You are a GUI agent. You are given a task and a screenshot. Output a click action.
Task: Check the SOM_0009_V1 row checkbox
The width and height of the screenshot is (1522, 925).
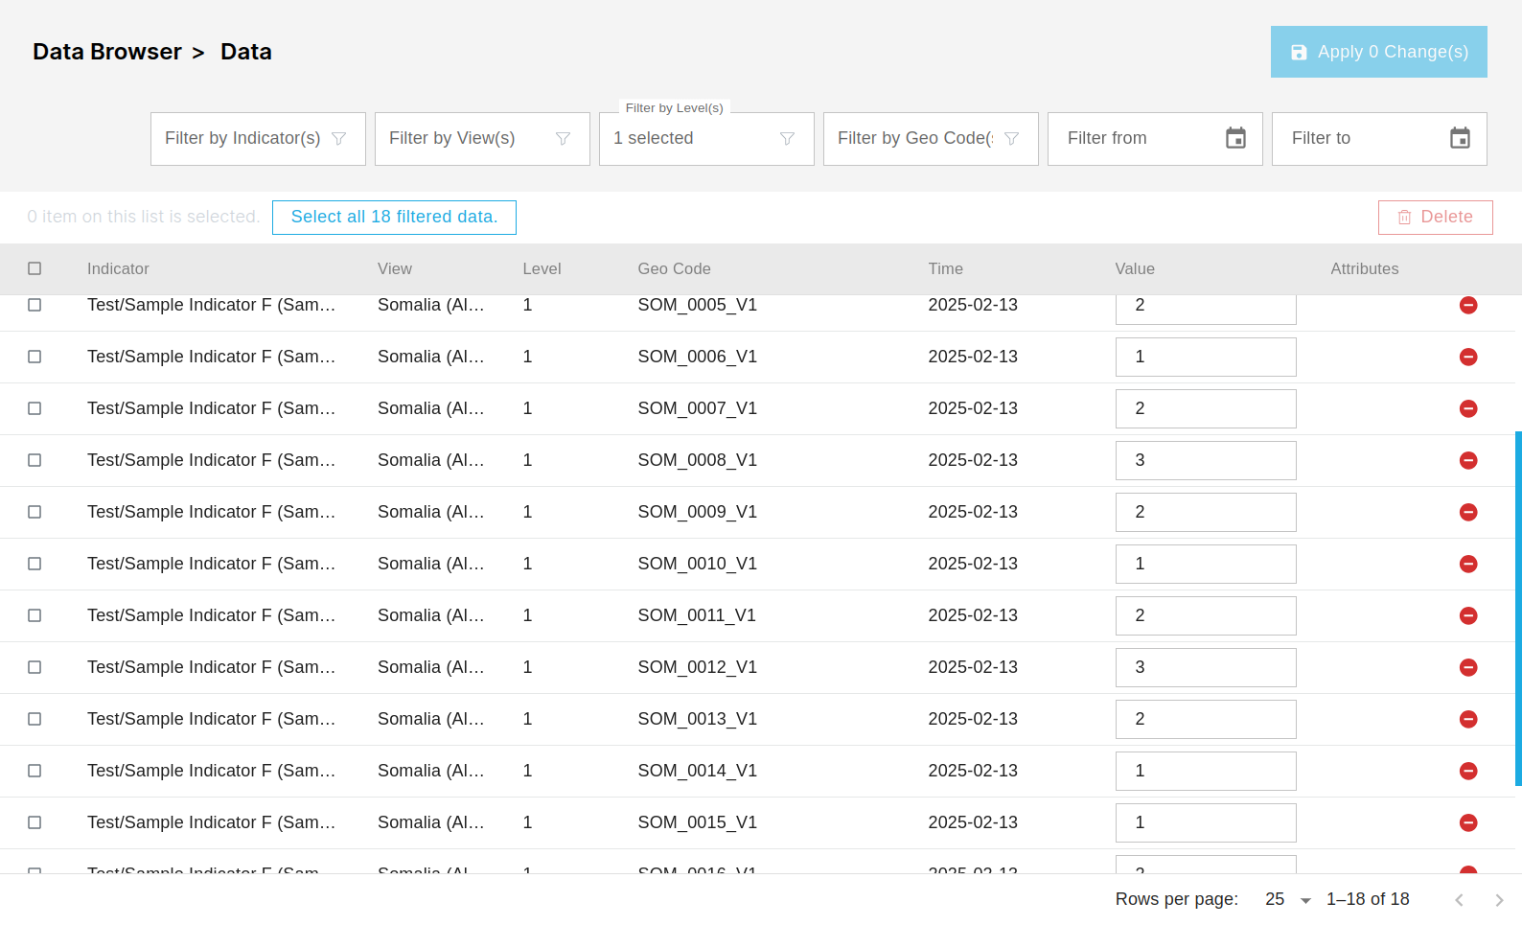click(35, 512)
